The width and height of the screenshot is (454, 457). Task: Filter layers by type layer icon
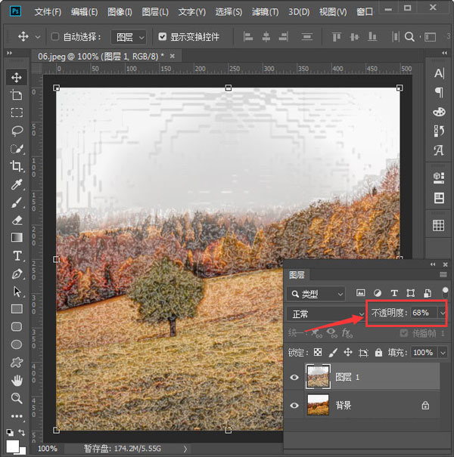[394, 293]
